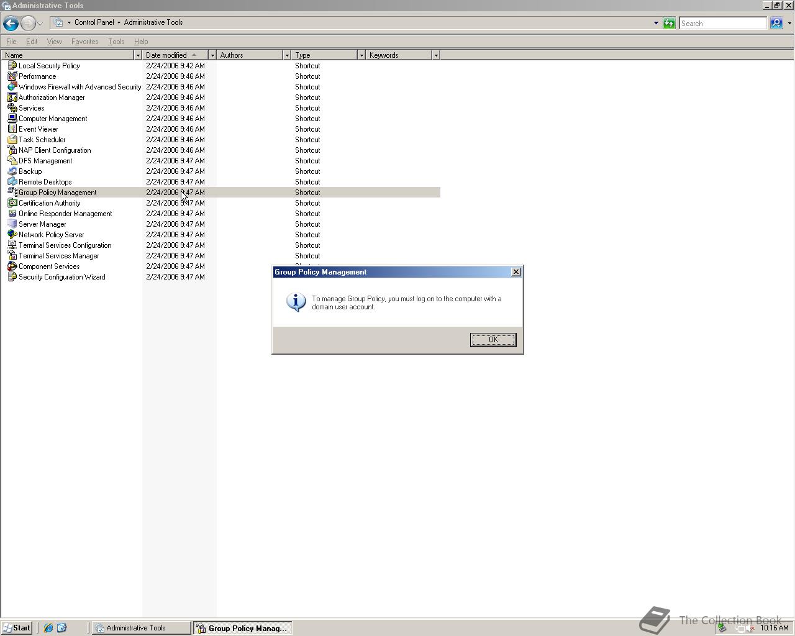The height and width of the screenshot is (636, 795).
Task: Launch Internet Explorer from quick launch
Action: click(x=48, y=628)
